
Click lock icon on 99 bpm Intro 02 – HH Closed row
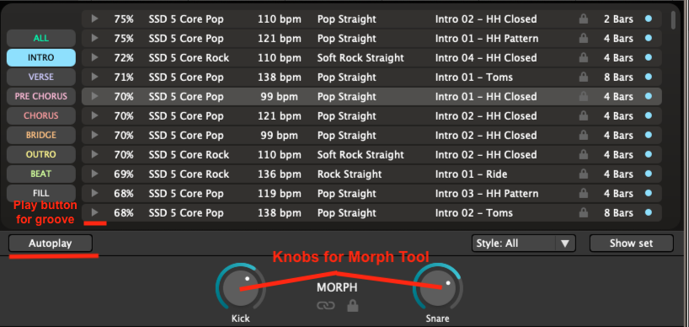coord(584,135)
